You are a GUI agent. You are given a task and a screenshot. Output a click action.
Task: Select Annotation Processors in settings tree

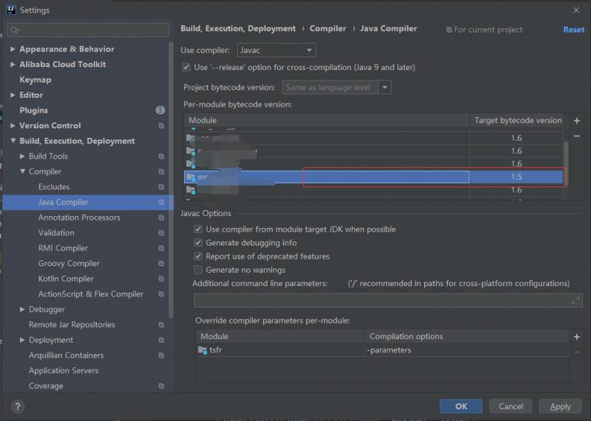[x=79, y=218]
